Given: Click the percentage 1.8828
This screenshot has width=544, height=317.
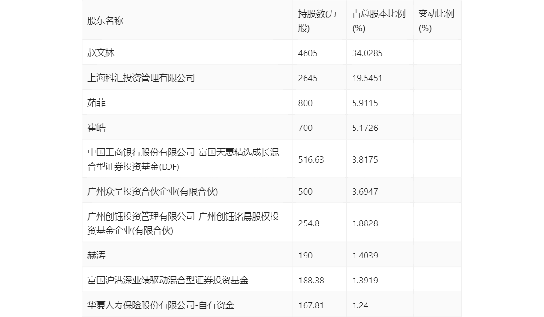Looking at the screenshot, I should [365, 223].
